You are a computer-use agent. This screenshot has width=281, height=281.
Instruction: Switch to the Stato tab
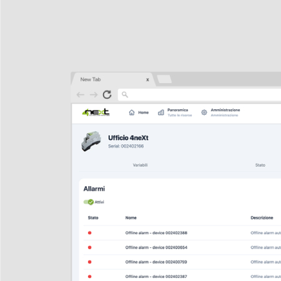(x=260, y=165)
